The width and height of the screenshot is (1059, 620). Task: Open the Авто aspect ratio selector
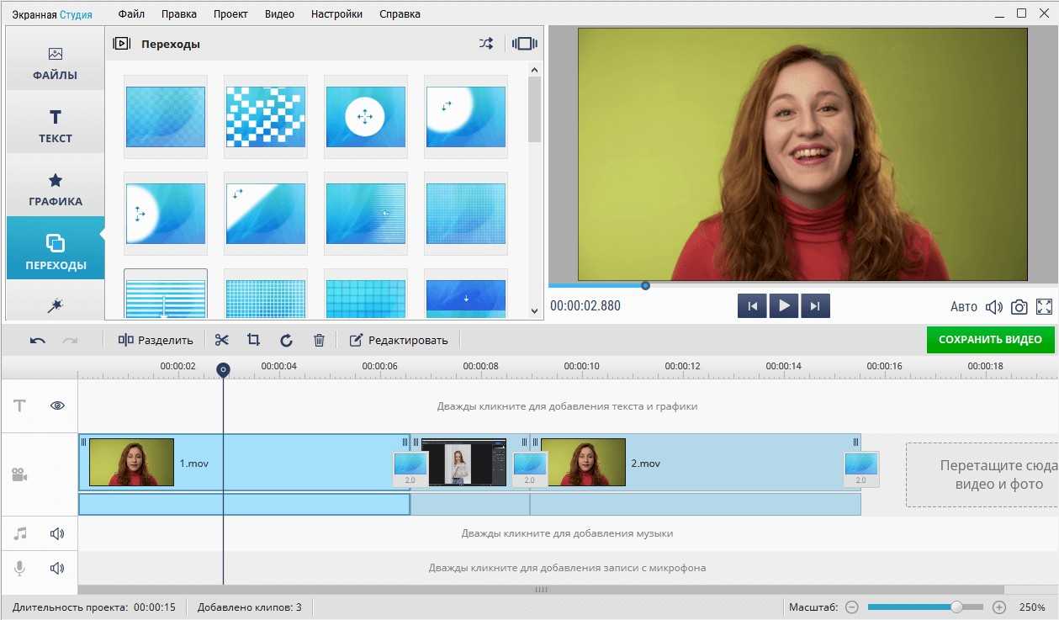(x=963, y=307)
